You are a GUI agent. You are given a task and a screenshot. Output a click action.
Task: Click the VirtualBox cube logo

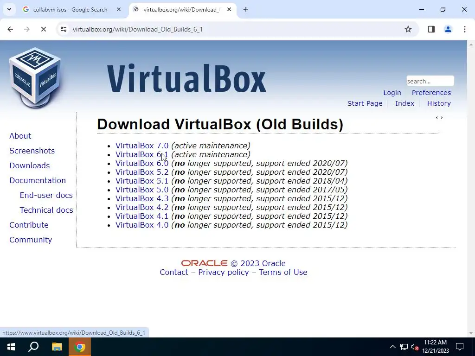pos(35,77)
